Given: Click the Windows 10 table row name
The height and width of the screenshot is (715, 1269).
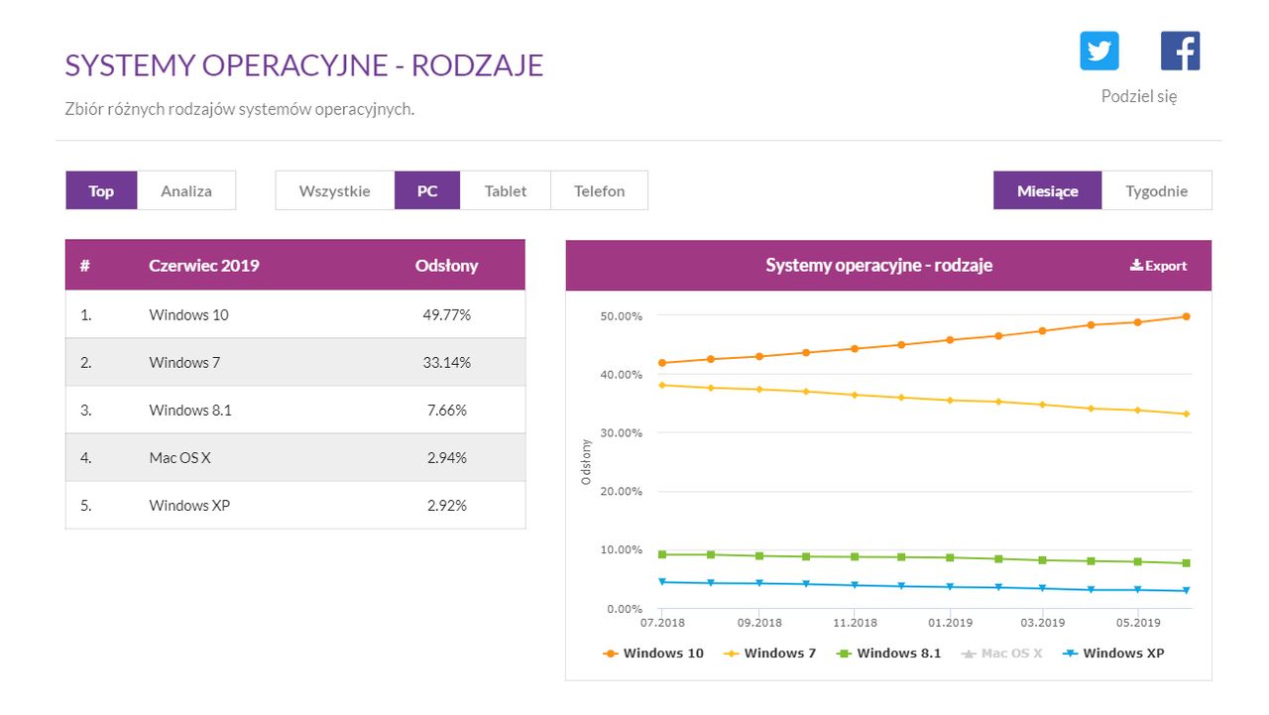Looking at the screenshot, I should pyautogui.click(x=188, y=314).
